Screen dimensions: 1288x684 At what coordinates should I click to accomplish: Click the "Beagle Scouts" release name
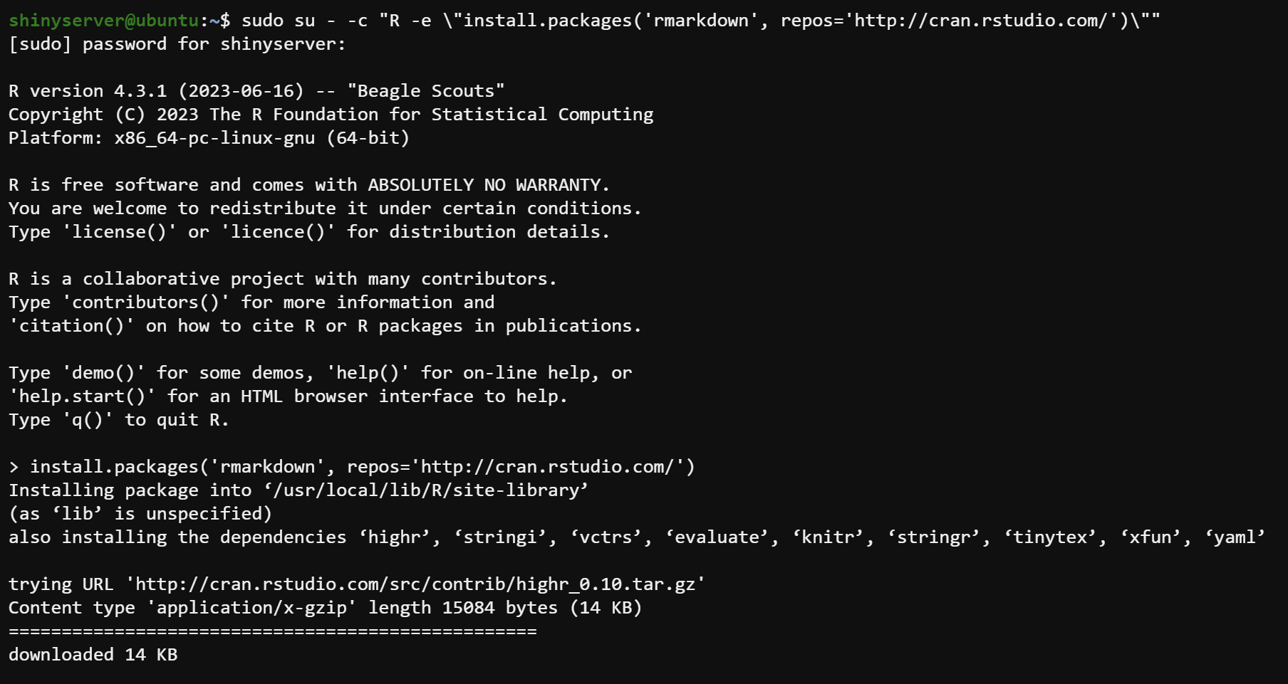coord(426,91)
